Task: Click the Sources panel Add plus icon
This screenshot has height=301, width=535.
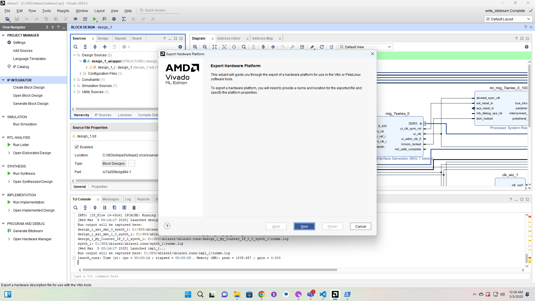Action: (x=105, y=47)
